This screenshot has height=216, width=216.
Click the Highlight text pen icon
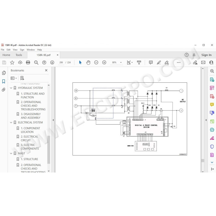click(x=159, y=62)
